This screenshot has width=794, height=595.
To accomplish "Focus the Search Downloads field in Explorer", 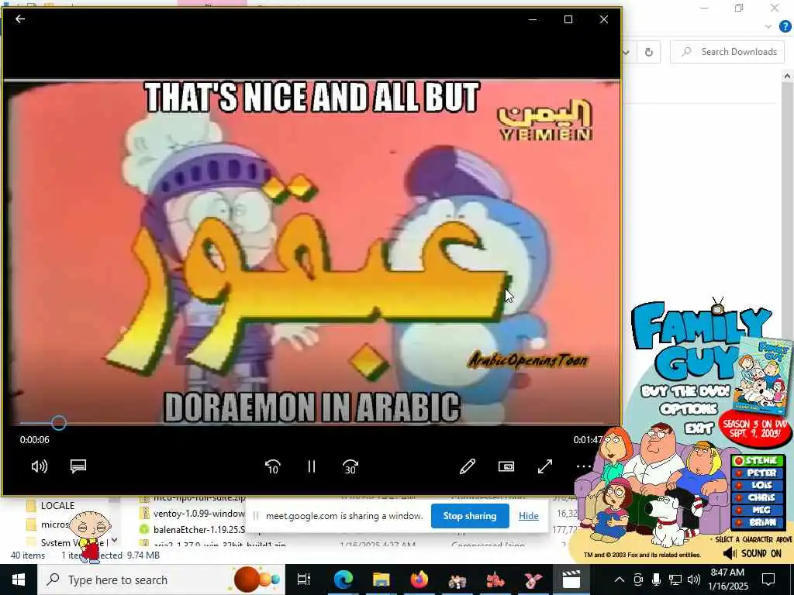I will coord(727,52).
